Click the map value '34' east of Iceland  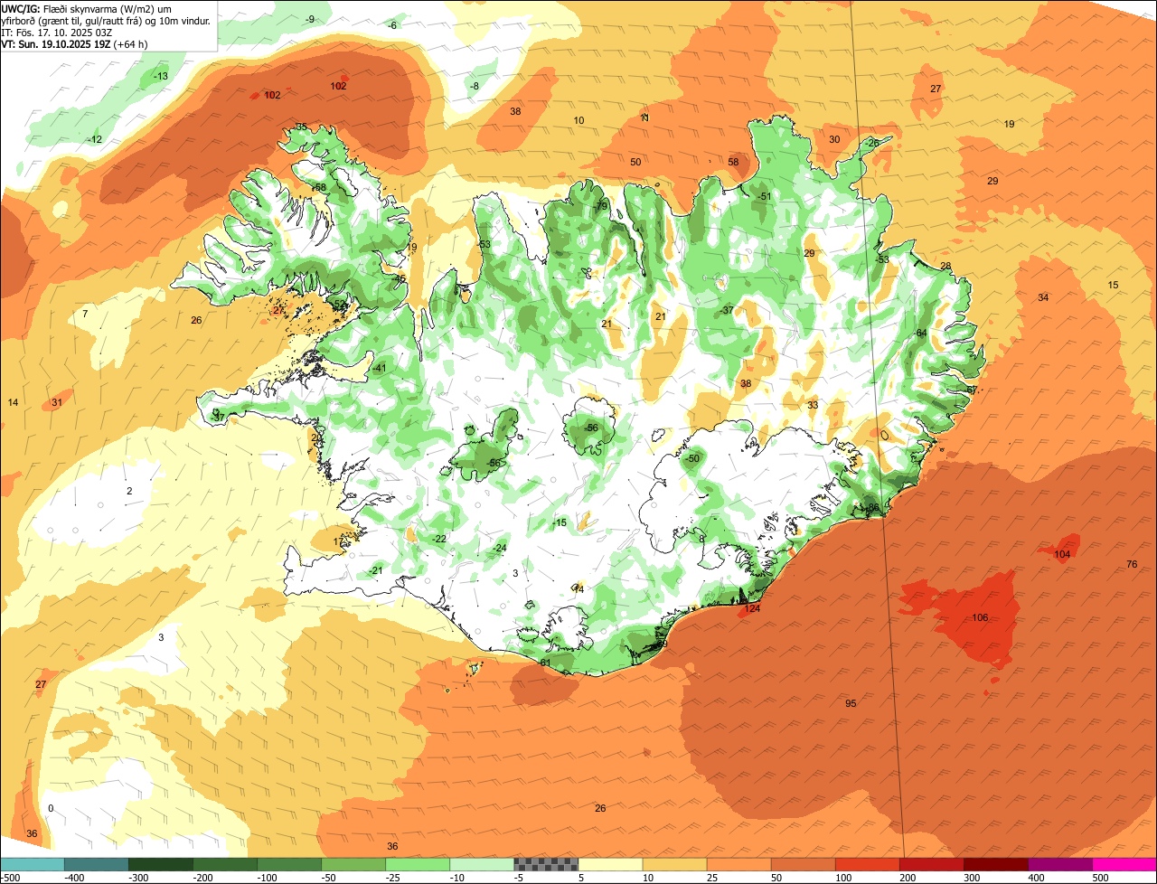coord(1043,297)
